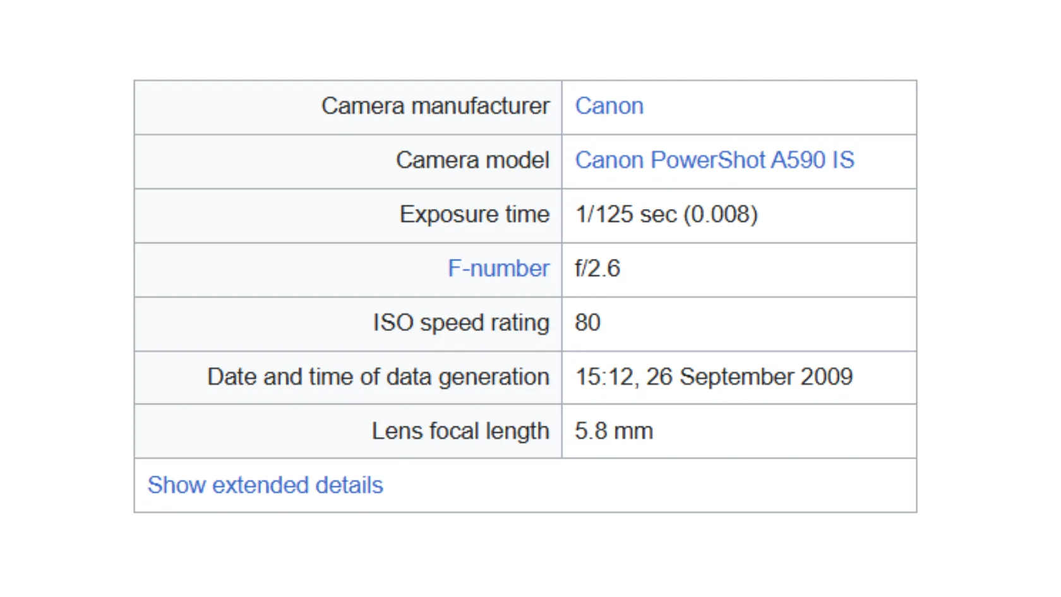The height and width of the screenshot is (597, 1061).
Task: Follow the F-number link
Action: coord(498,268)
